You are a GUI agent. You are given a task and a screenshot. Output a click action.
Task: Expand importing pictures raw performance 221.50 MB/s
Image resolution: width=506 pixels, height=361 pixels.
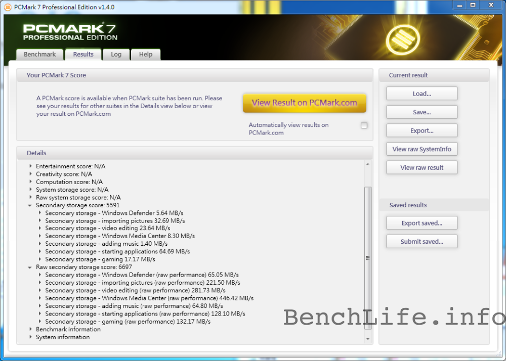40,283
